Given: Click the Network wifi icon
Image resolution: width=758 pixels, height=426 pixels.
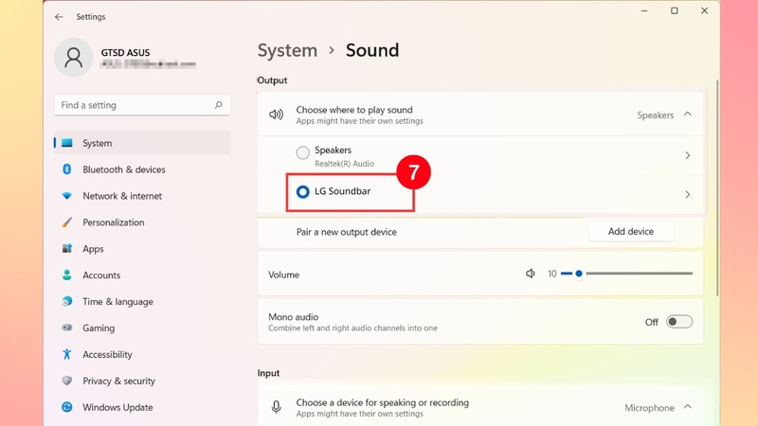Looking at the screenshot, I should tap(66, 196).
